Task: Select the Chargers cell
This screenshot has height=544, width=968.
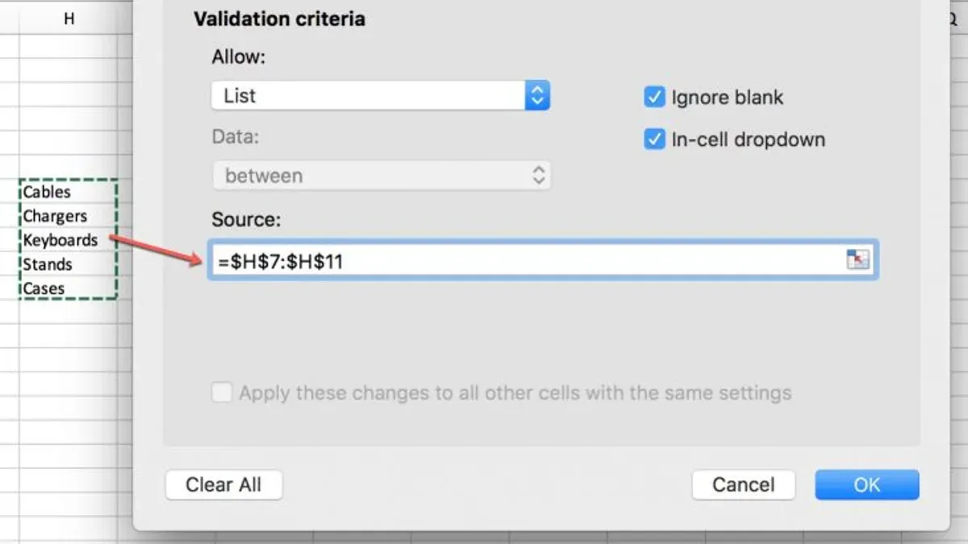Action: tap(69, 216)
